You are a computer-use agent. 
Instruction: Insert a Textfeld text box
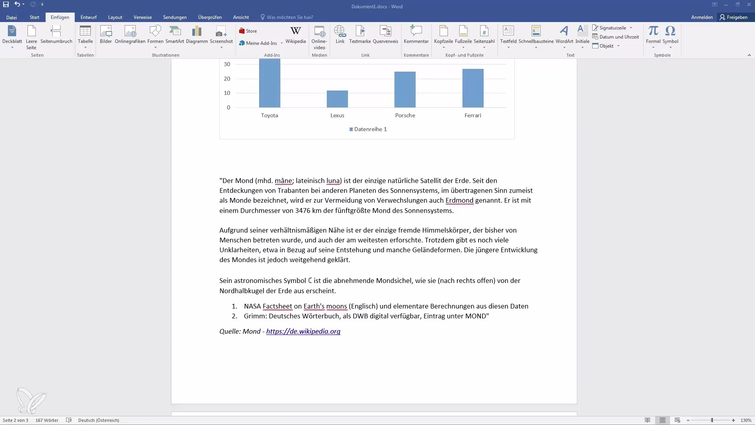point(508,37)
